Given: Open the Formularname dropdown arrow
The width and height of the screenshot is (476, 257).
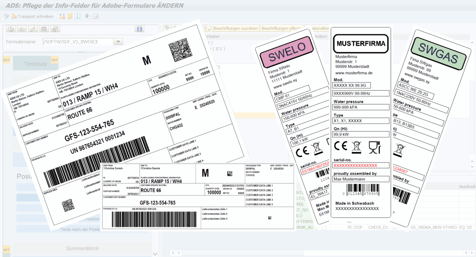Looking at the screenshot, I should [x=118, y=42].
